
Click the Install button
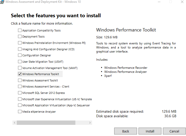tap(150, 131)
